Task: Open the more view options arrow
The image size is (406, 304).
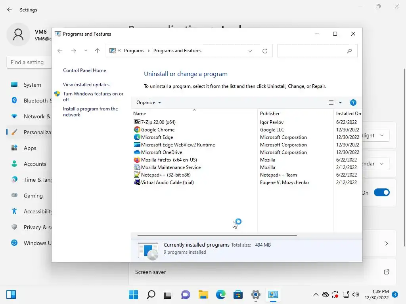Action: pos(341,103)
